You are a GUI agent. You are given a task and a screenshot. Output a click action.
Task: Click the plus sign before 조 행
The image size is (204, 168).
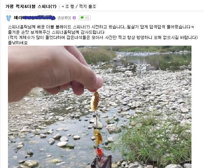point(63,6)
